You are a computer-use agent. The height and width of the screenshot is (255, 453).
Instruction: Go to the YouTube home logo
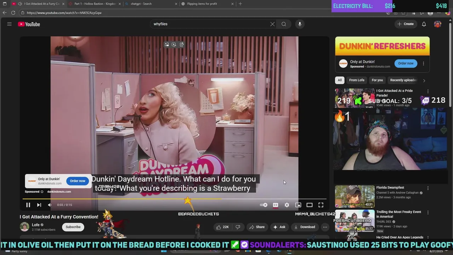click(29, 24)
